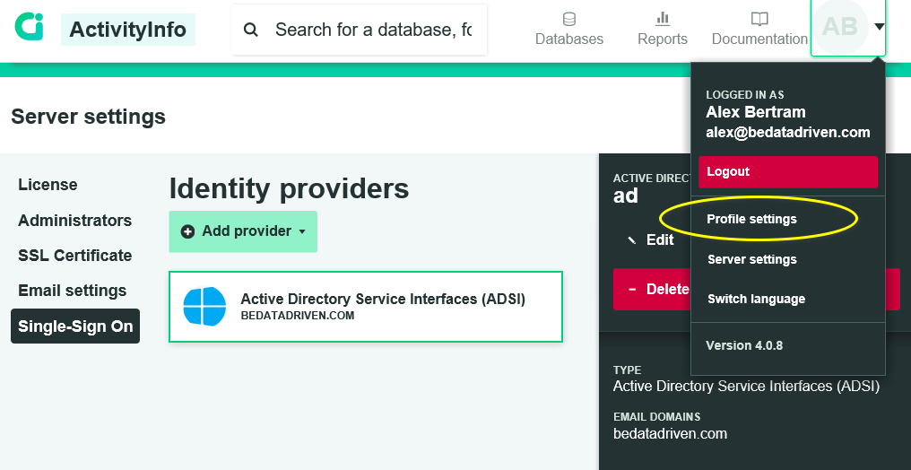Click the bedatadriven.com email domain value

pyautogui.click(x=670, y=433)
